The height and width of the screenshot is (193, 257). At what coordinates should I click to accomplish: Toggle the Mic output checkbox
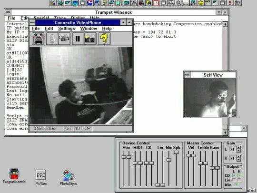tap(236, 185)
